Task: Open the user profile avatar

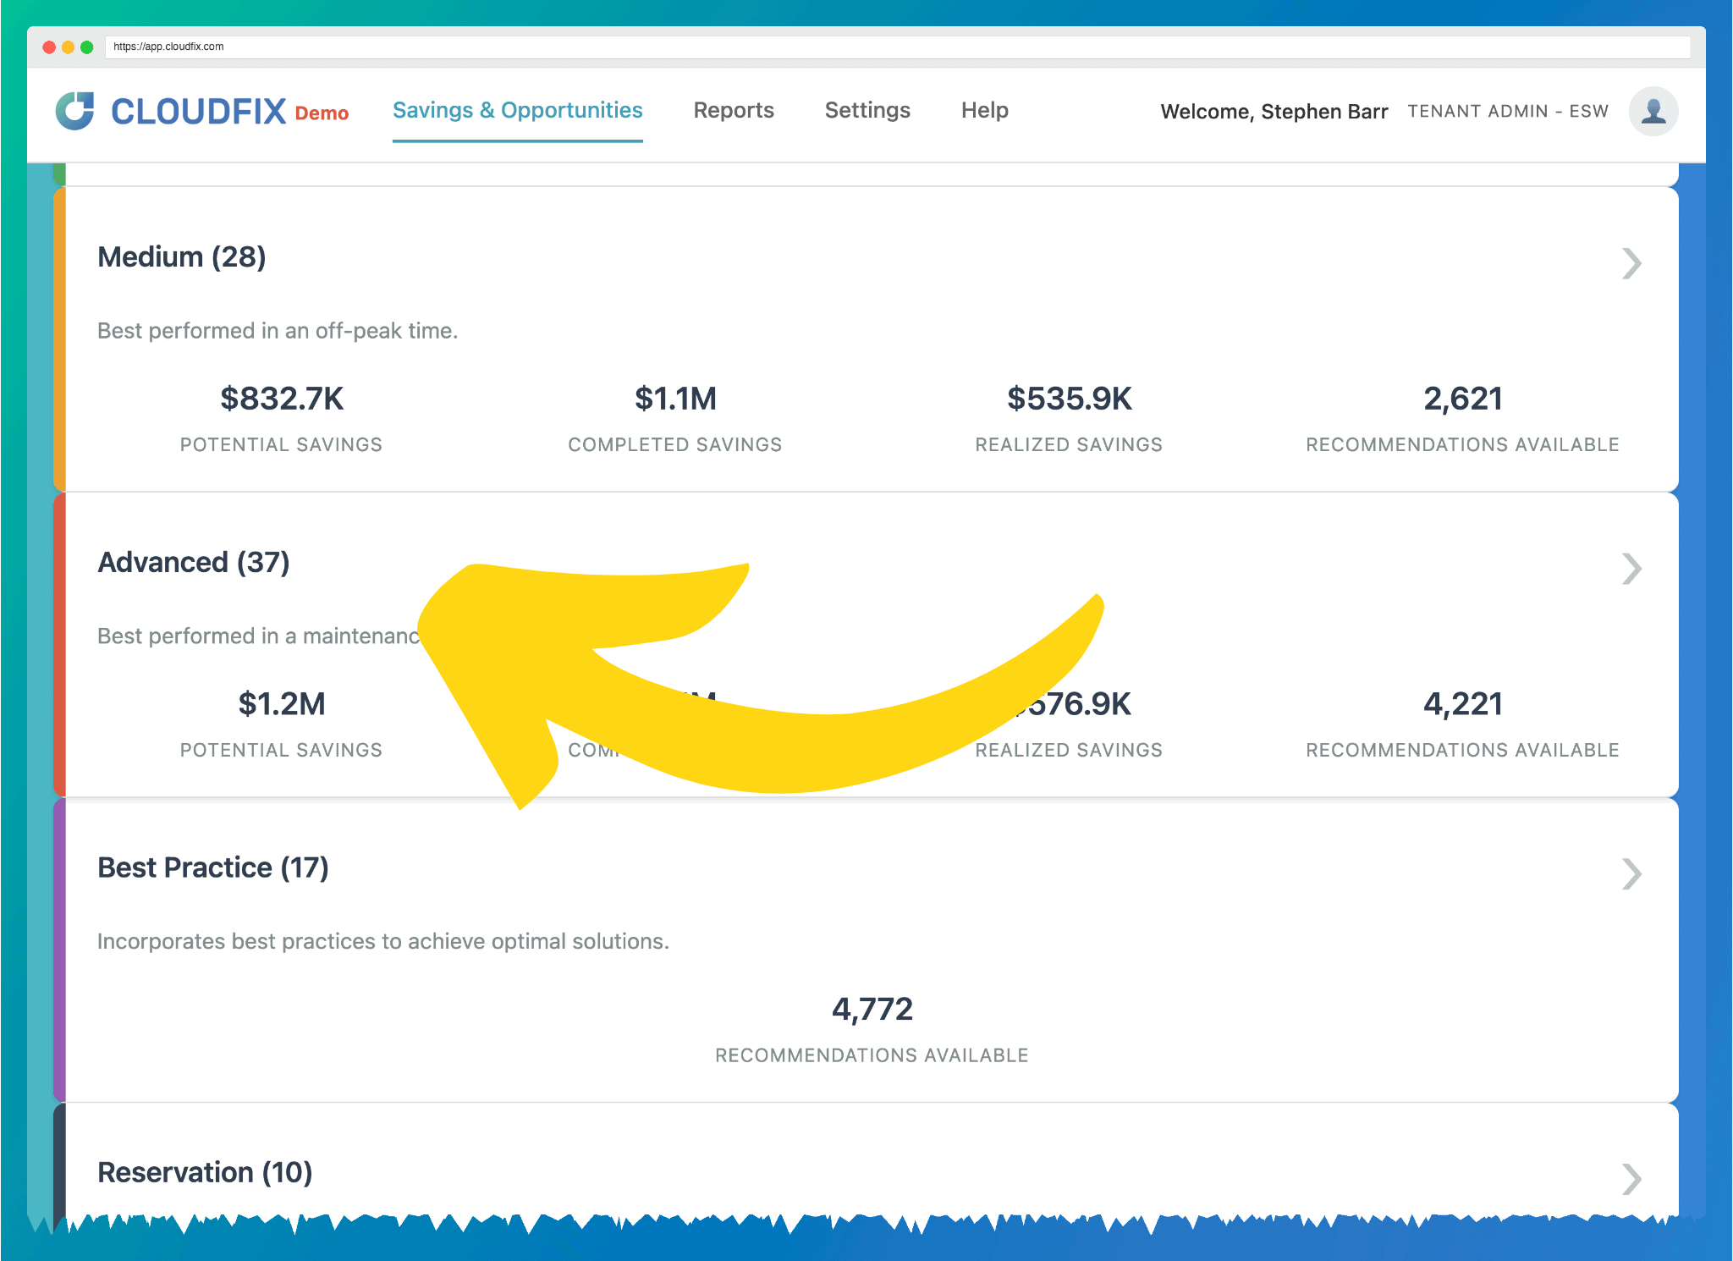Action: 1653,111
